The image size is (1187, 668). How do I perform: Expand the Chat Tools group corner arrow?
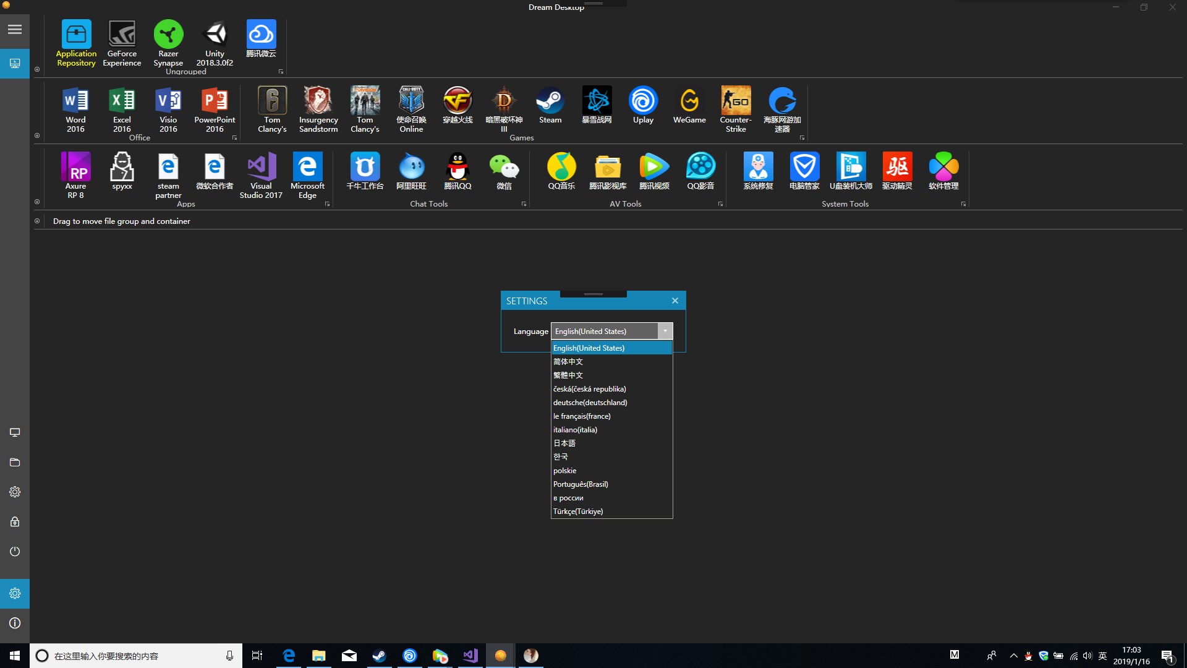(524, 204)
